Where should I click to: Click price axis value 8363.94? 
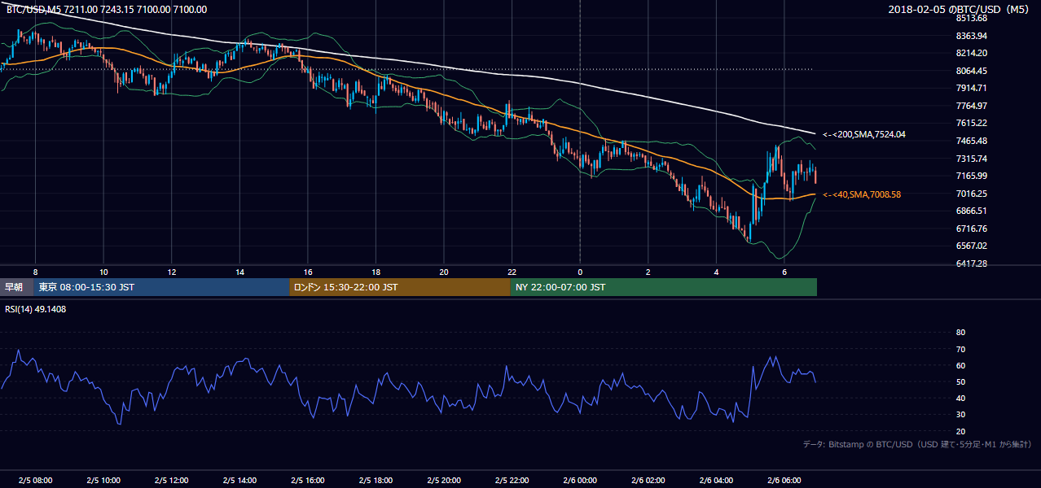point(972,36)
